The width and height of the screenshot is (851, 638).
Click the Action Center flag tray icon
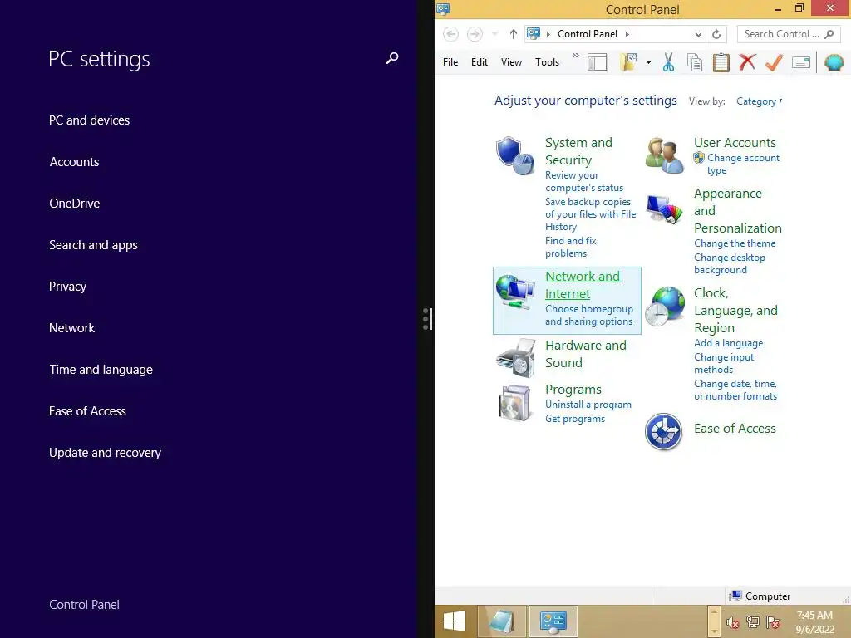tap(773, 621)
